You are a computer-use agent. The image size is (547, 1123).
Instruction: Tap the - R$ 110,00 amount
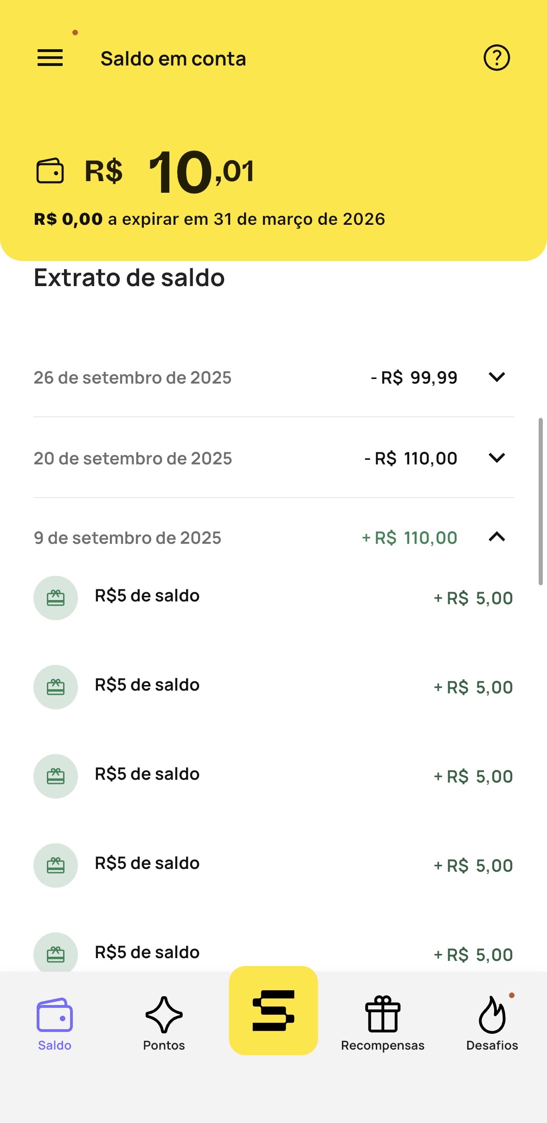(x=411, y=458)
